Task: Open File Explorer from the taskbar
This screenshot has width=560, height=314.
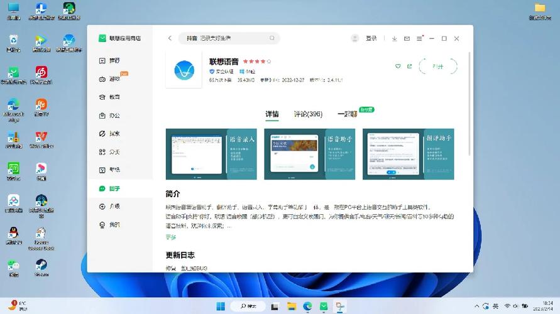Action: coord(292,306)
